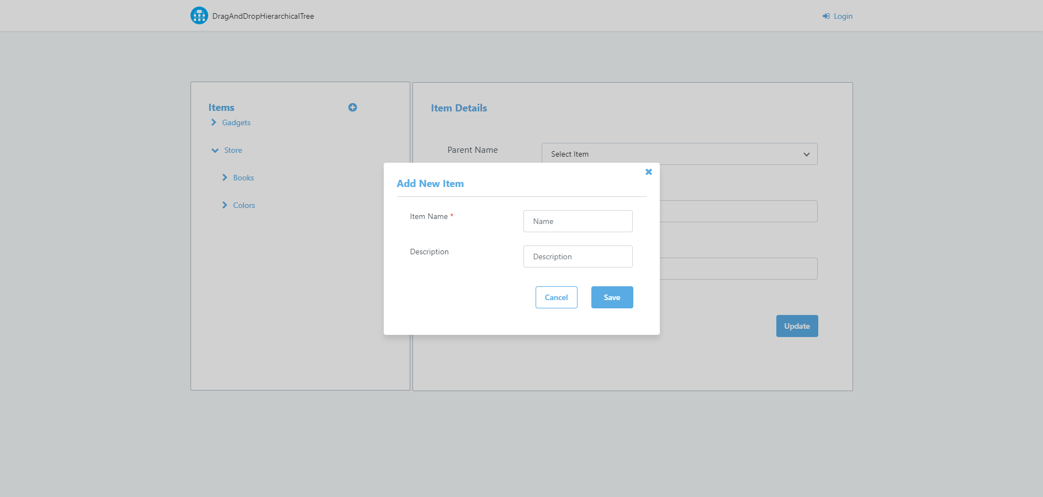Click the login arrow icon
Screen dimensions: 1043x497
coord(825,16)
